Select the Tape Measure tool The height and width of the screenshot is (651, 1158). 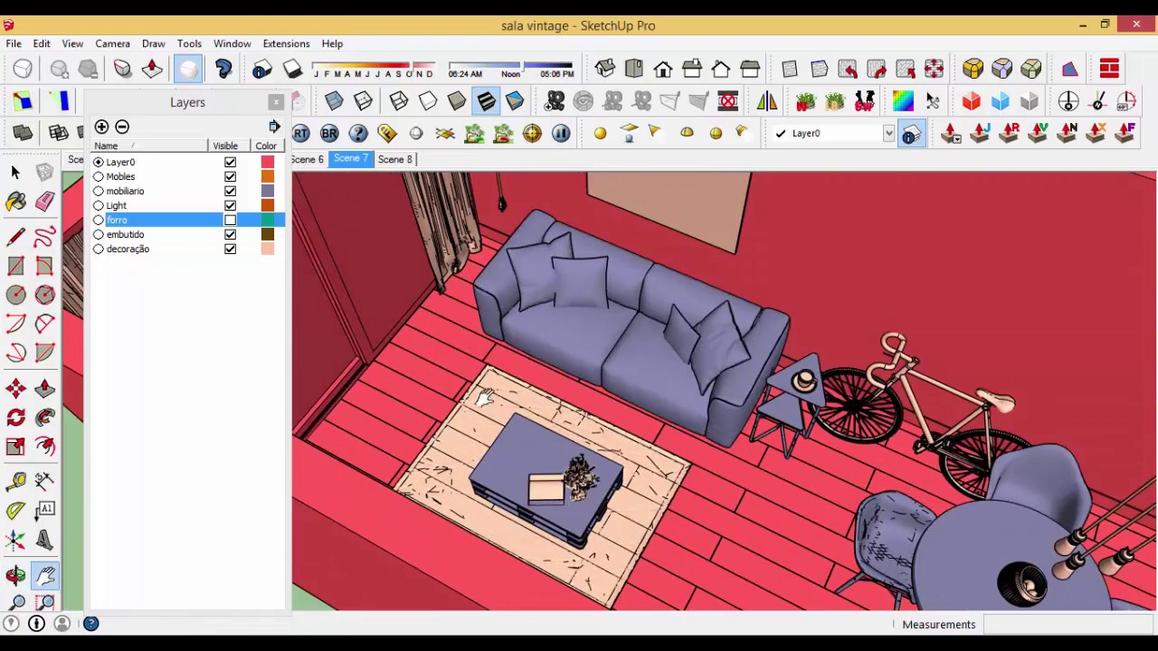tap(15, 481)
